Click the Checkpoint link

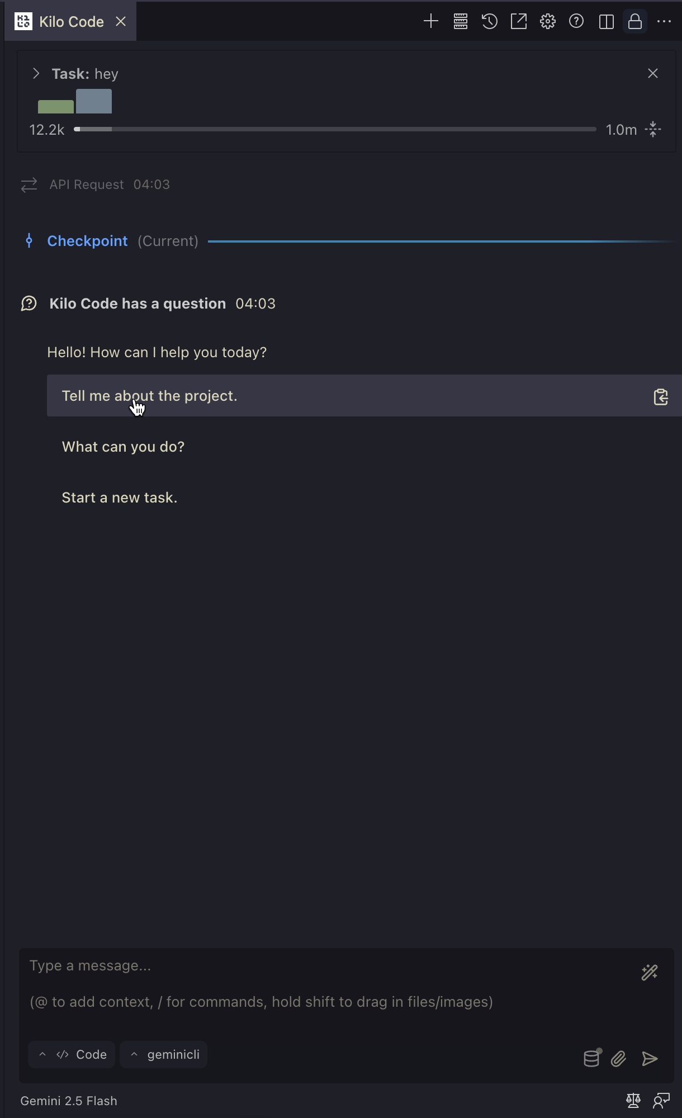click(x=87, y=241)
